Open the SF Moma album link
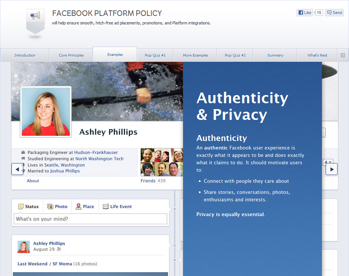This screenshot has height=276, width=349. coord(62,264)
